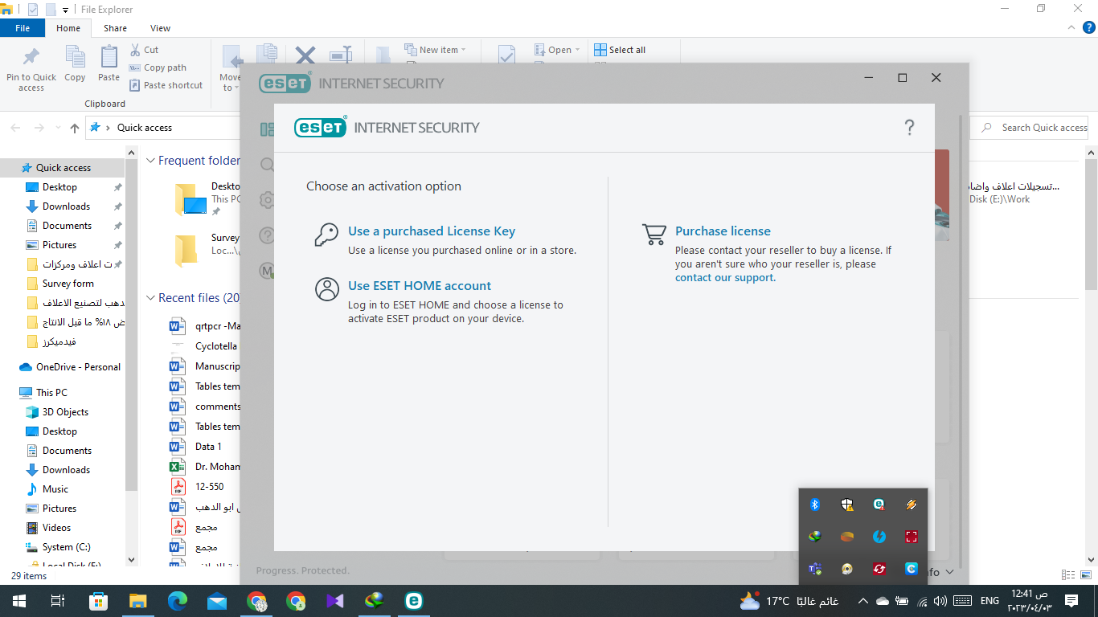Open Customize Quick Access Toolbar dropdown

click(65, 10)
